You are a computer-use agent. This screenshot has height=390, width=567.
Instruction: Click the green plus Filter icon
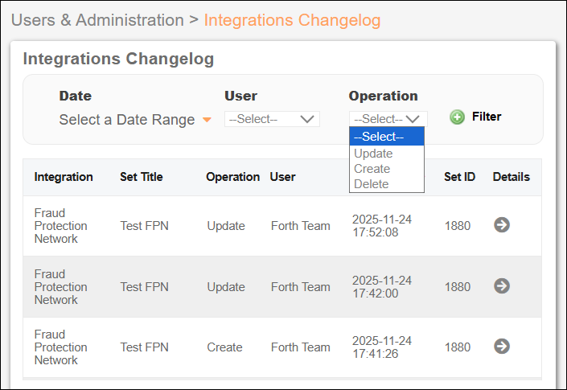457,117
